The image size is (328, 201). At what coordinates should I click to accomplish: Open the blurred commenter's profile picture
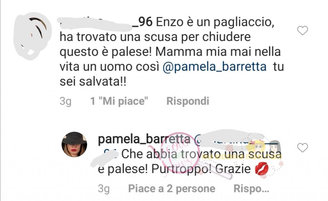tap(32, 36)
